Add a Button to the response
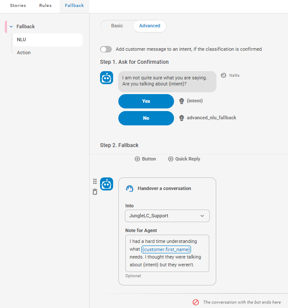Viewport: 288px width, 308px height. pos(145,159)
